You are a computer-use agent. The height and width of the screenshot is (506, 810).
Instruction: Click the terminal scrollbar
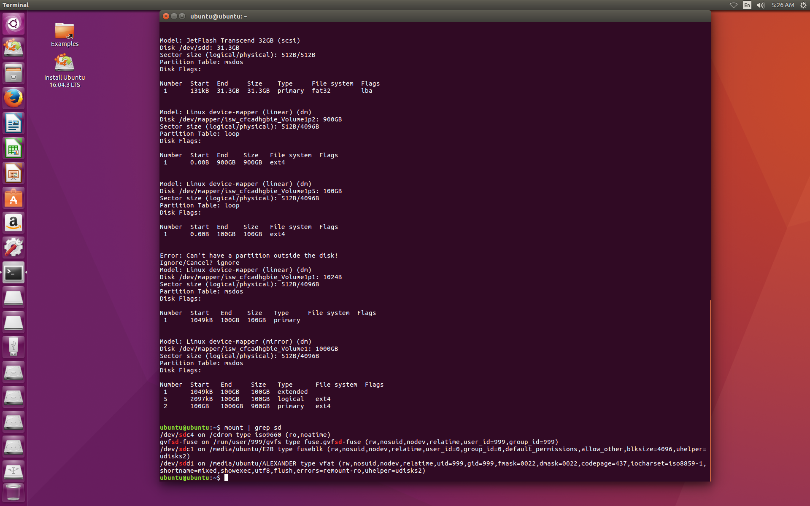[710, 390]
